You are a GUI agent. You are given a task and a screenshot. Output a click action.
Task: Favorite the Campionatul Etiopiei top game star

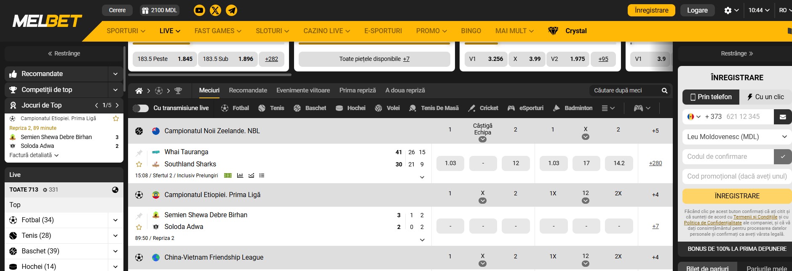116,118
